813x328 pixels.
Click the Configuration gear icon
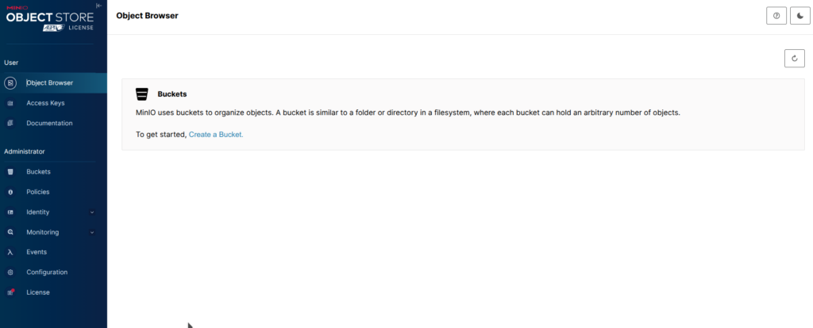point(10,273)
